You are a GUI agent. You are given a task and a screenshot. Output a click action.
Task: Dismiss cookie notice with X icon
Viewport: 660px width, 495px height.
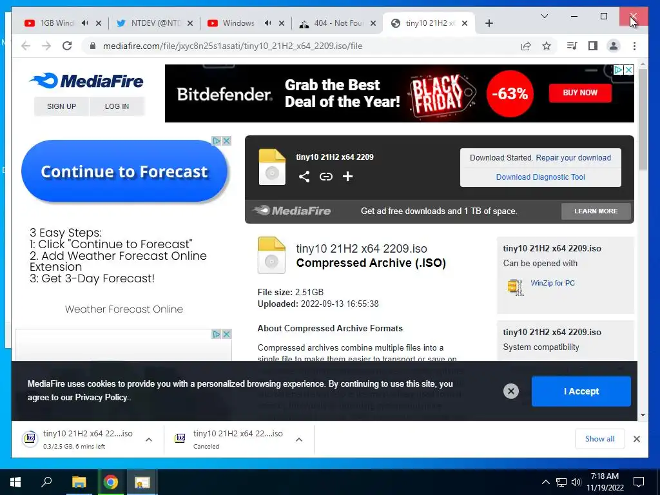pos(511,391)
